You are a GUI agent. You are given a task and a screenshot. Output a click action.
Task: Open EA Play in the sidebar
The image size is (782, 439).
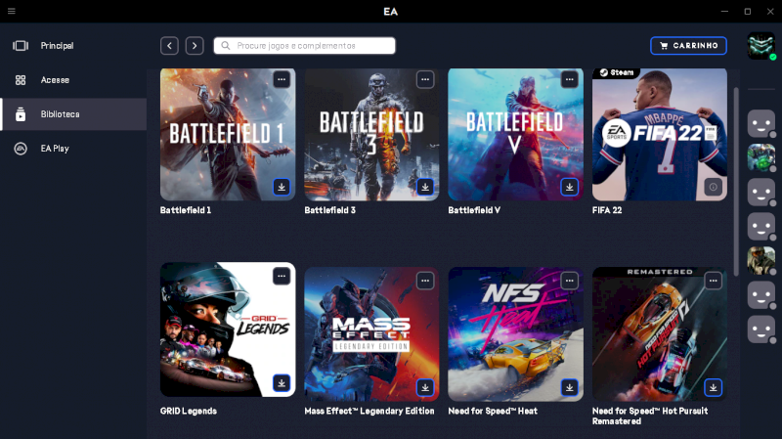tap(74, 149)
